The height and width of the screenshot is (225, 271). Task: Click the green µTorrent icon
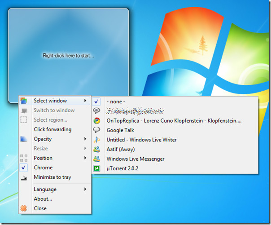tap(96, 168)
